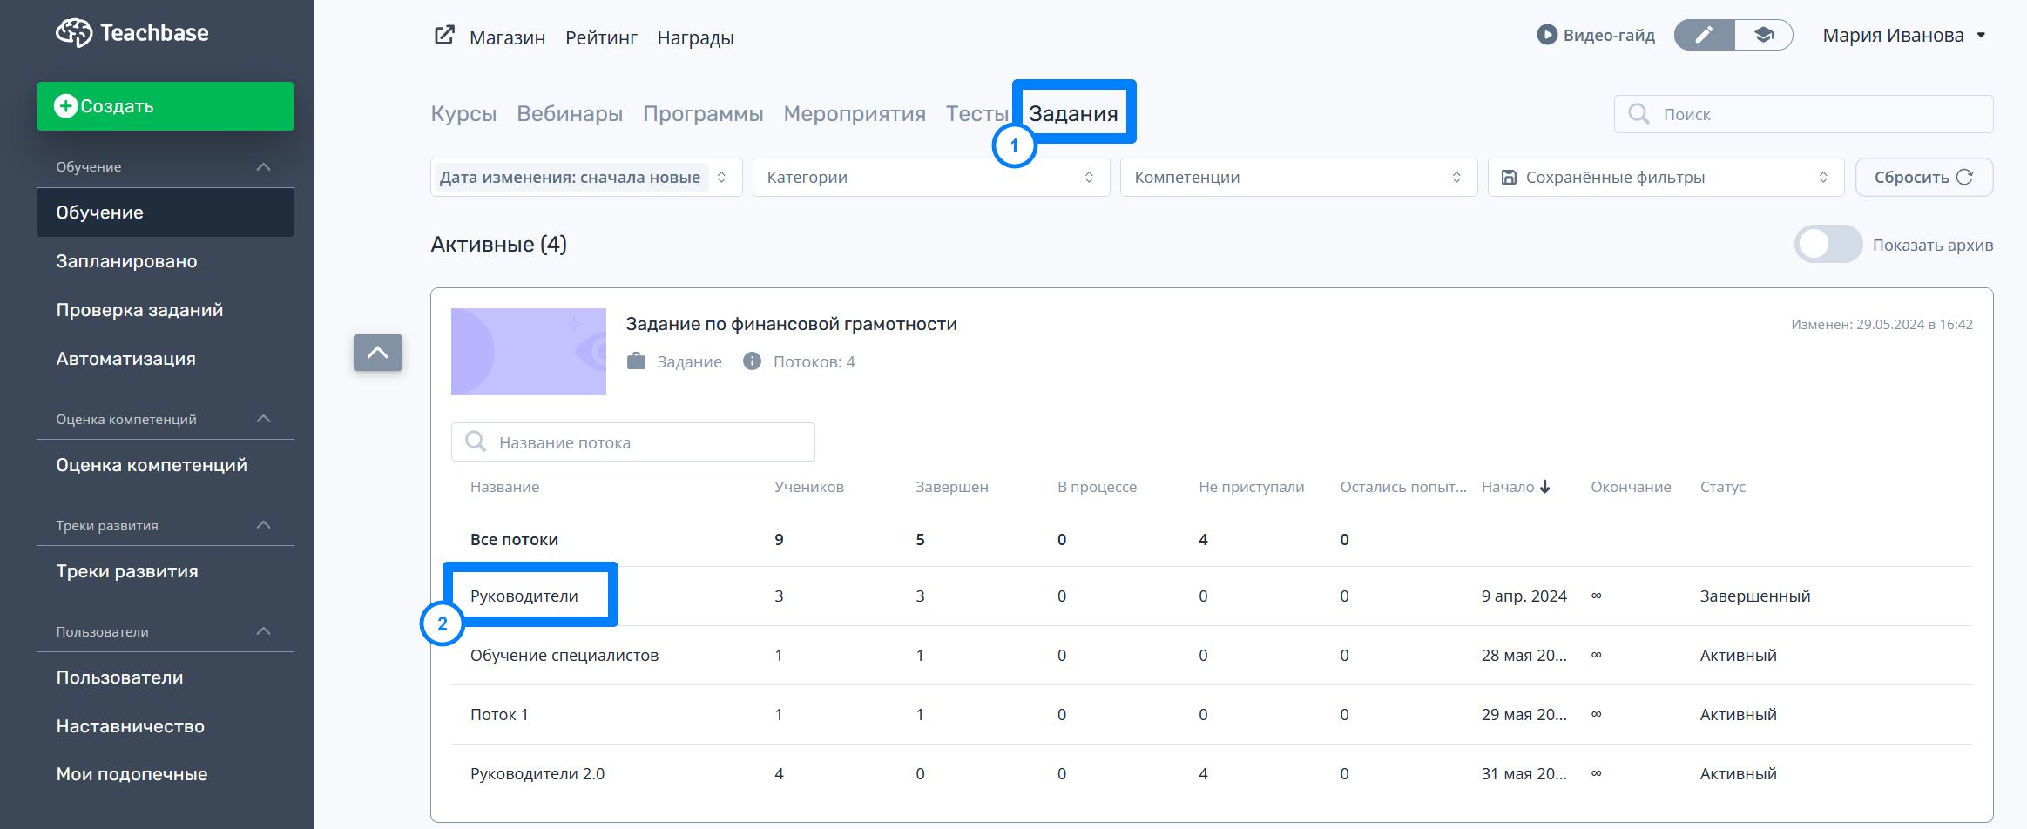Click the Сбросить reset button

pyautogui.click(x=1923, y=178)
